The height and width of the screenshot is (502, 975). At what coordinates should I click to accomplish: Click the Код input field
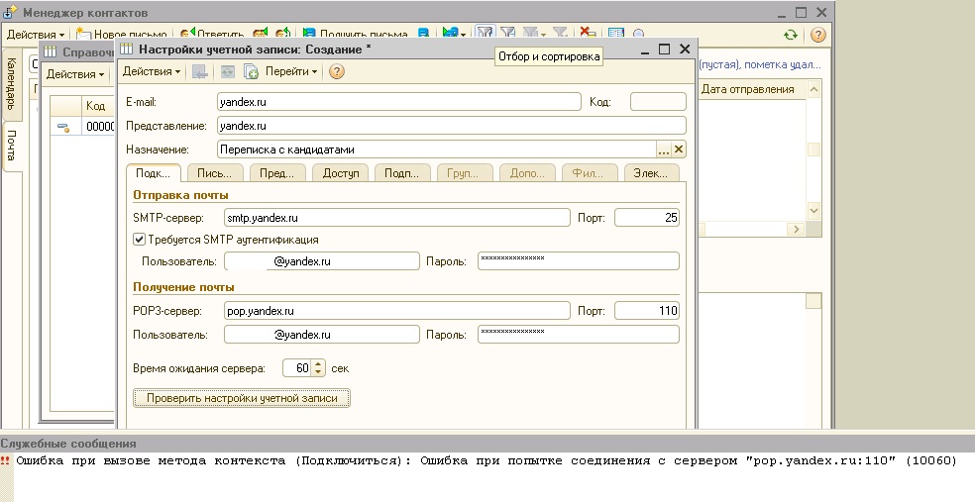[658, 102]
